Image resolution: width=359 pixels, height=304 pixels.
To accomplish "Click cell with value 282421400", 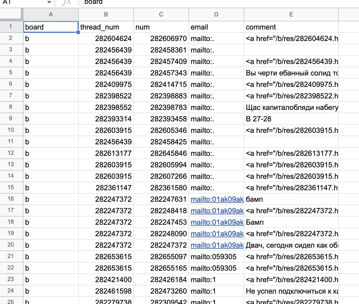I will tap(106, 280).
